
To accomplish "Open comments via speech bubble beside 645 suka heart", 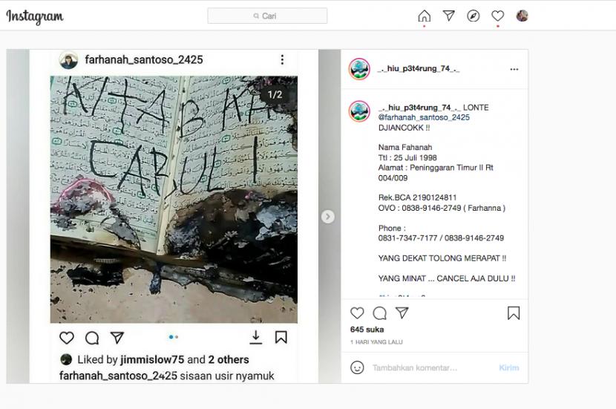I will click(379, 313).
